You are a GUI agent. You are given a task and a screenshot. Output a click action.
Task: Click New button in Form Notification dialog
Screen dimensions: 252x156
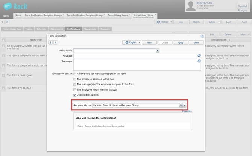pyautogui.click(x=149, y=42)
